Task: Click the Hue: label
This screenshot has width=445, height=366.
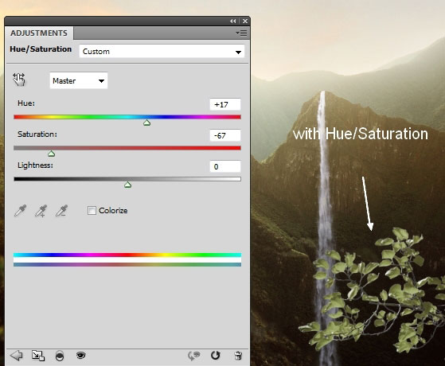Action: click(26, 103)
